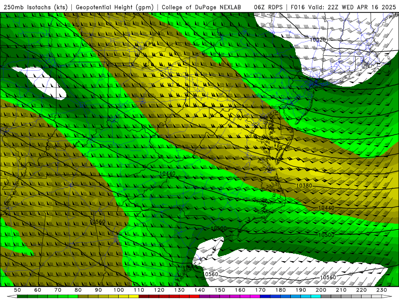Pick the 150 kts legend number

(220, 290)
